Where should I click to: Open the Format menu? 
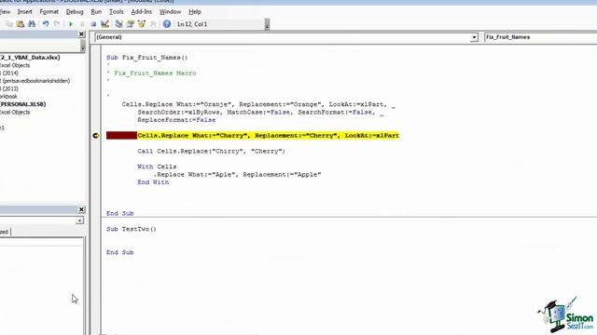tap(49, 12)
